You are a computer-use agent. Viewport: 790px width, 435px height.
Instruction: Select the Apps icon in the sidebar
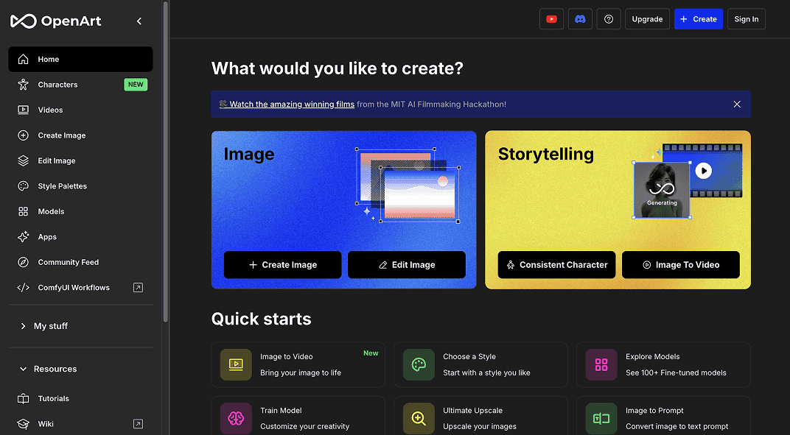pos(23,236)
